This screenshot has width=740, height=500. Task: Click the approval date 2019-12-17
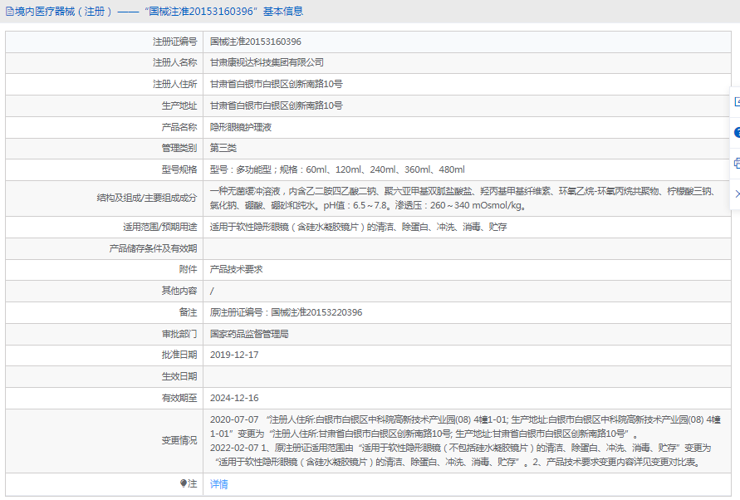tap(233, 355)
